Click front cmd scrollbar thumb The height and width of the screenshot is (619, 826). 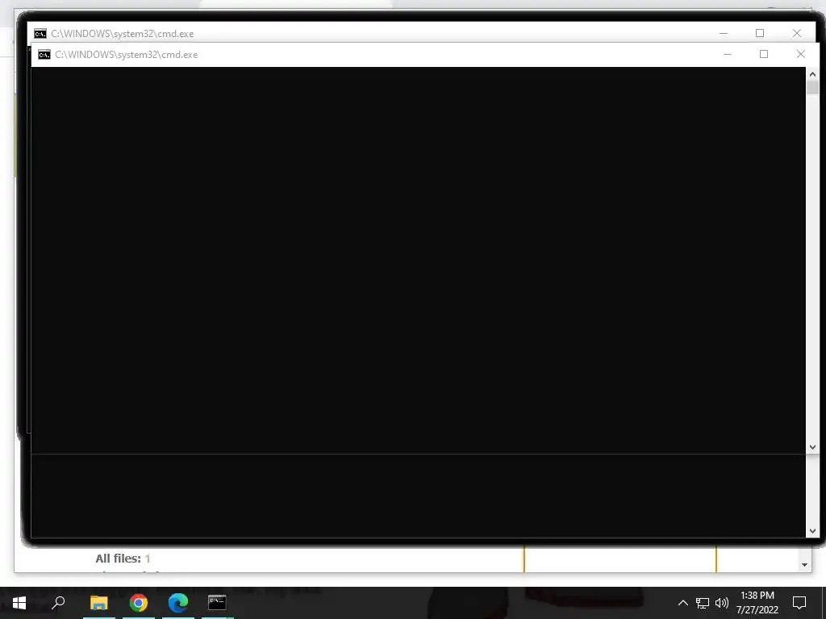pyautogui.click(x=812, y=87)
